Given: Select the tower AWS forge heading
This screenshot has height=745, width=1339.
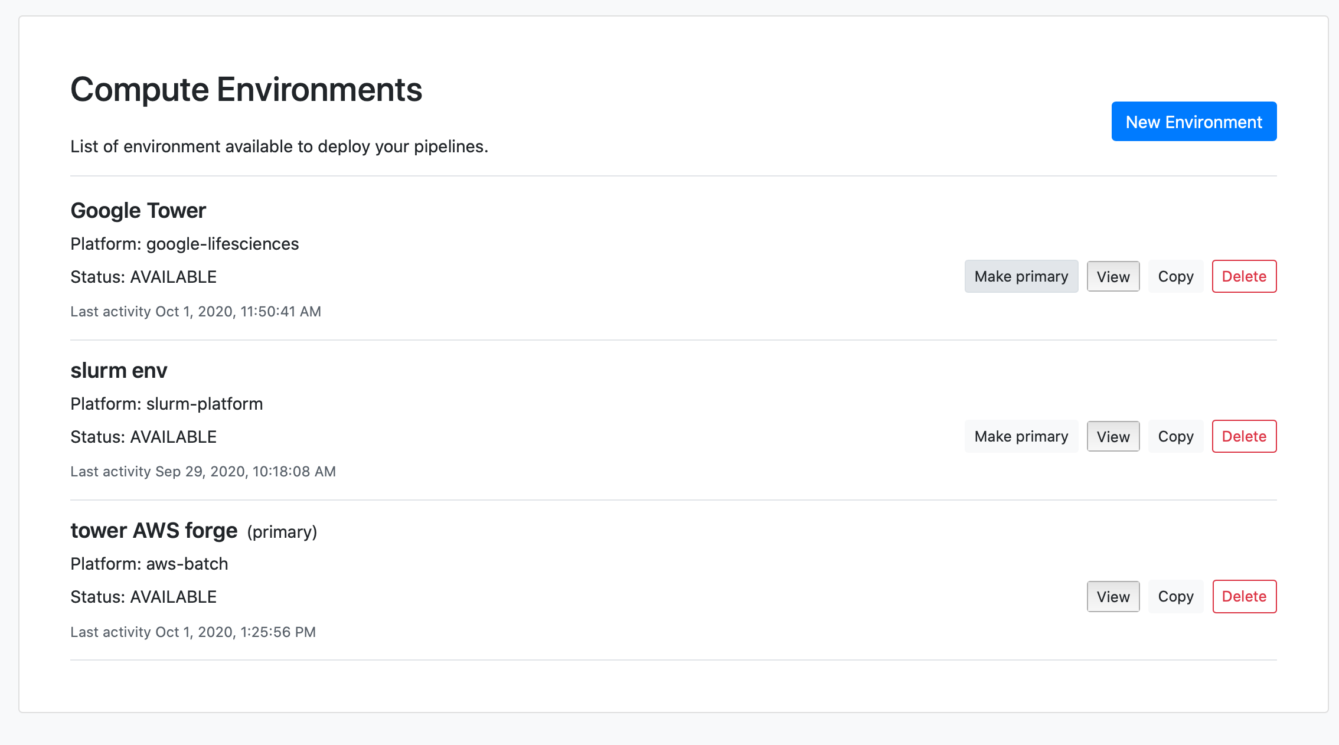Looking at the screenshot, I should (x=154, y=531).
